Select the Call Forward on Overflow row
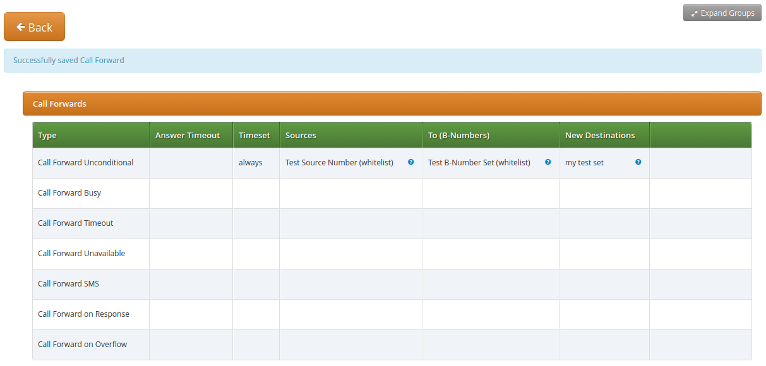This screenshot has height=366, width=766. point(82,345)
